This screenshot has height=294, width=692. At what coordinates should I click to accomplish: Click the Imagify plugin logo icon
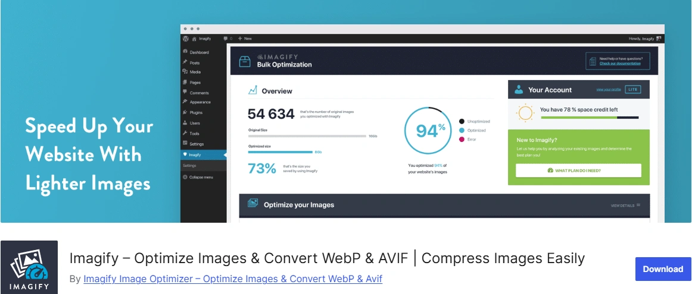click(x=29, y=267)
